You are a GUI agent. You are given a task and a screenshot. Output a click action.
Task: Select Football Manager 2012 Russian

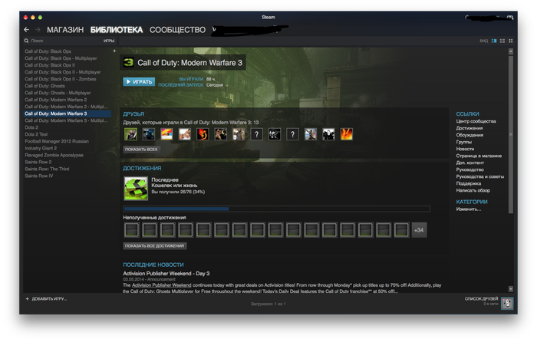tap(57, 141)
